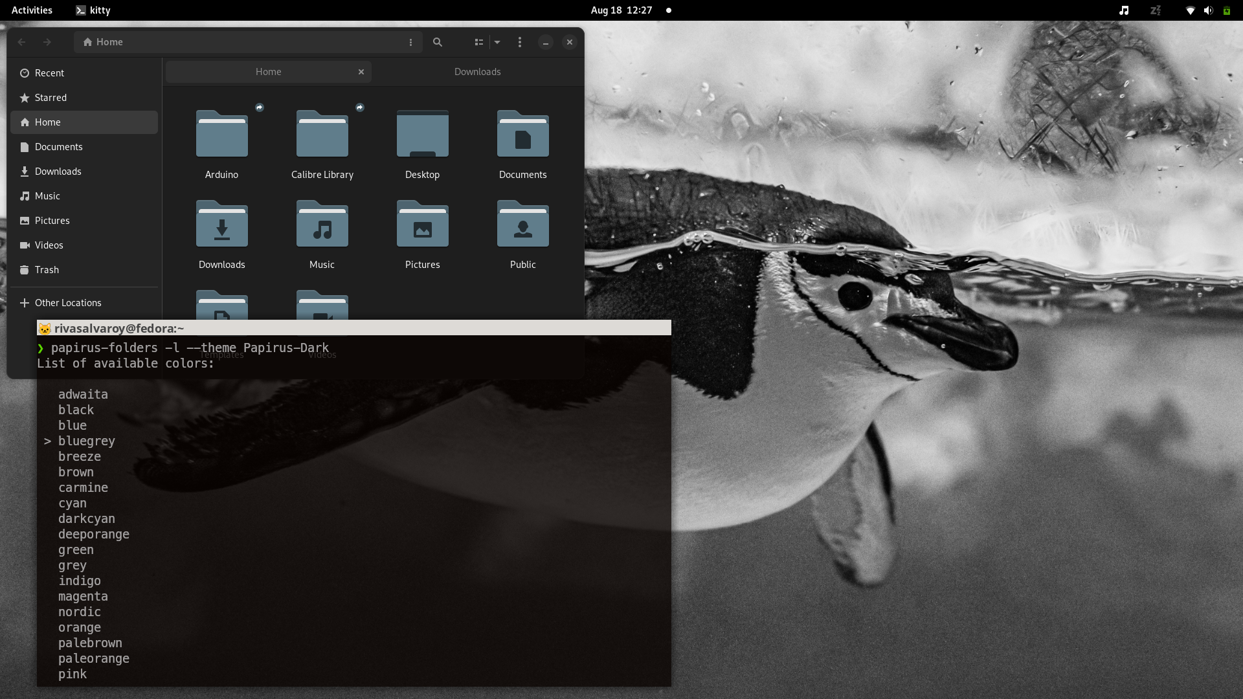Open the Music folder icon in the Home view
Screen dimensions: 1243x699
click(322, 223)
